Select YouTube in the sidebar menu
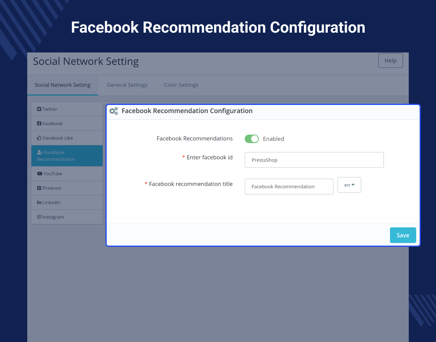This screenshot has height=342, width=436. pyautogui.click(x=67, y=173)
